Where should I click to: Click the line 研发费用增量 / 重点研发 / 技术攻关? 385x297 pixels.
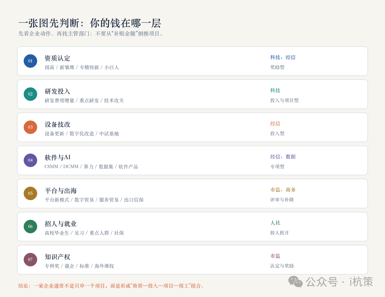[x=84, y=100]
